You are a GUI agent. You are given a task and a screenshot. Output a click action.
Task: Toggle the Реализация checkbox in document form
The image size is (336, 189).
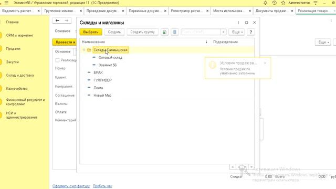[57, 60]
